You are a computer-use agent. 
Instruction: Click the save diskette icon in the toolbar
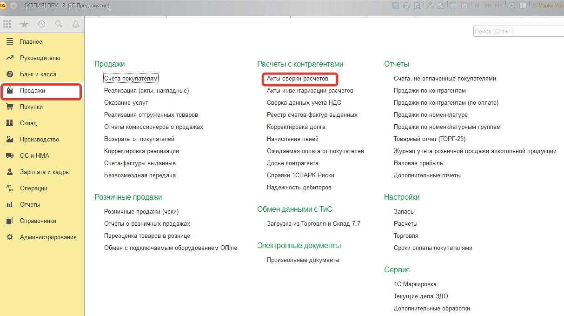click(396, 6)
